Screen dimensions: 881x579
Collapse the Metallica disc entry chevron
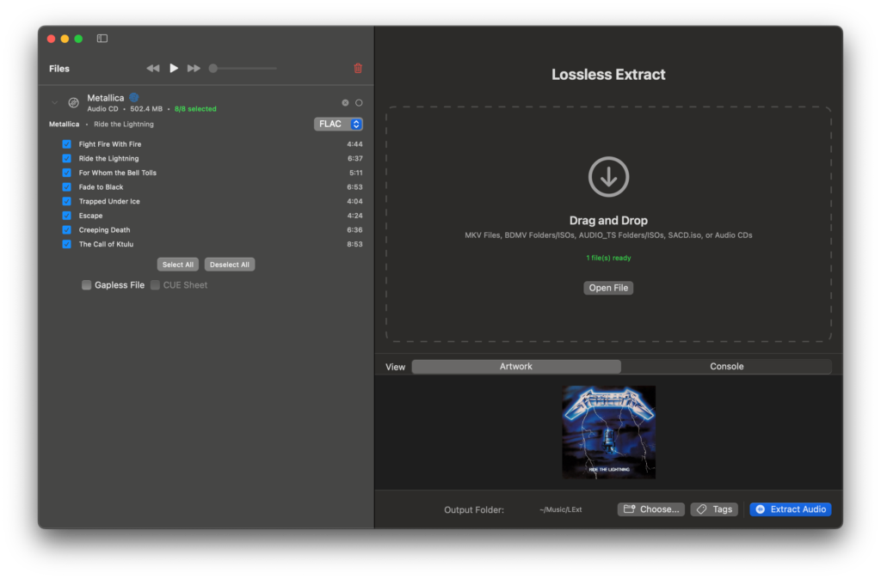(54, 103)
